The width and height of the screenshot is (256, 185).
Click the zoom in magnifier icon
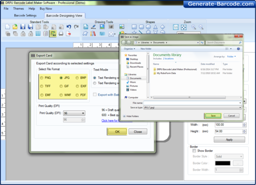(x=194, y=27)
